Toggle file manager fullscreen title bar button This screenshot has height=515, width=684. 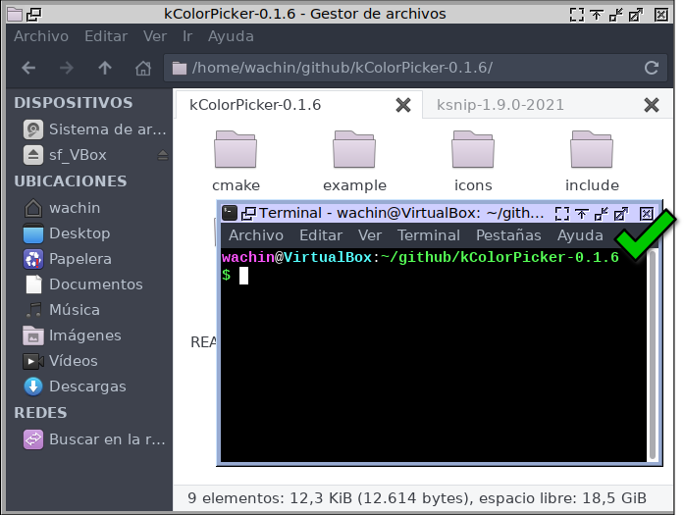point(577,15)
